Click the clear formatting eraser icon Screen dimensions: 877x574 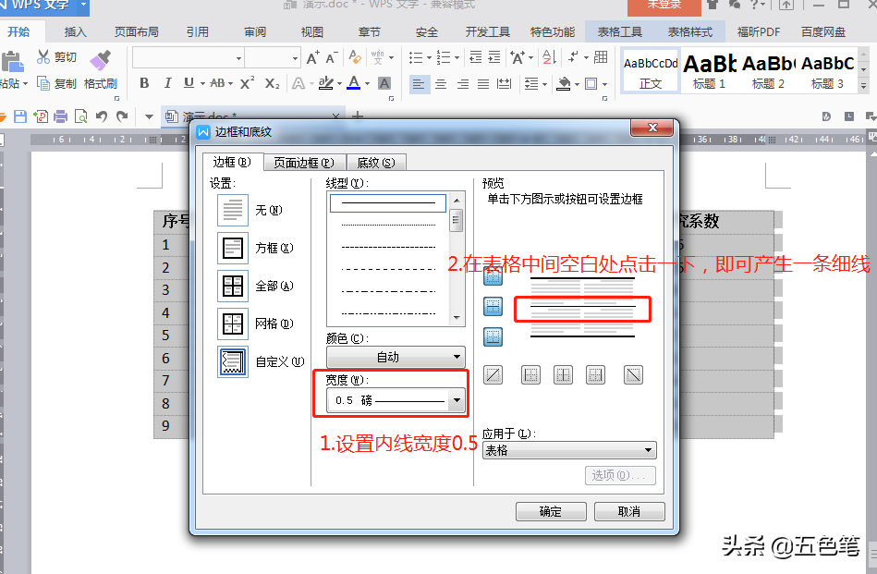[355, 56]
